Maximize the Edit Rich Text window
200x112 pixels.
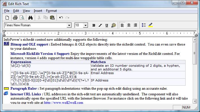point(182,3)
